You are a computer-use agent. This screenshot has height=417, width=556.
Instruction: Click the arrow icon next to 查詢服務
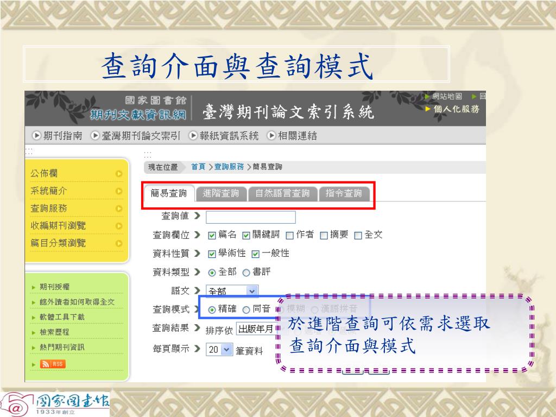pos(119,208)
